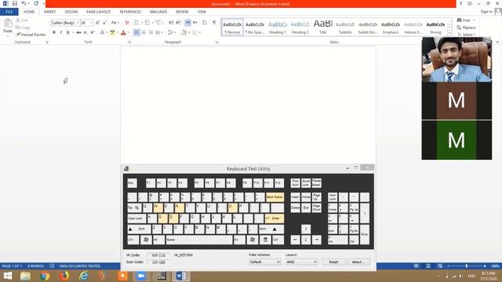The image size is (502, 282).
Task: Open the font name dropdown
Action: pos(78,23)
